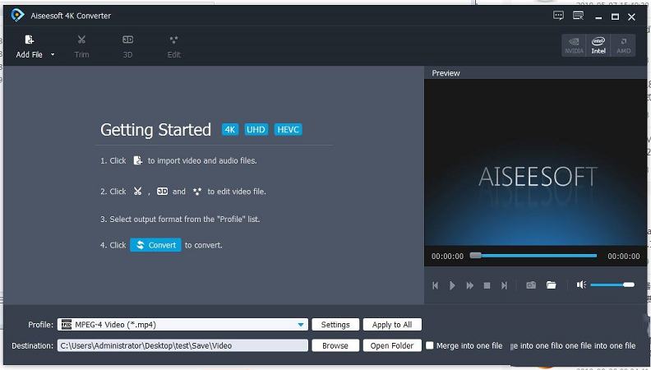The width and height of the screenshot is (651, 370).
Task: Click the UHD badge
Action: tap(256, 130)
